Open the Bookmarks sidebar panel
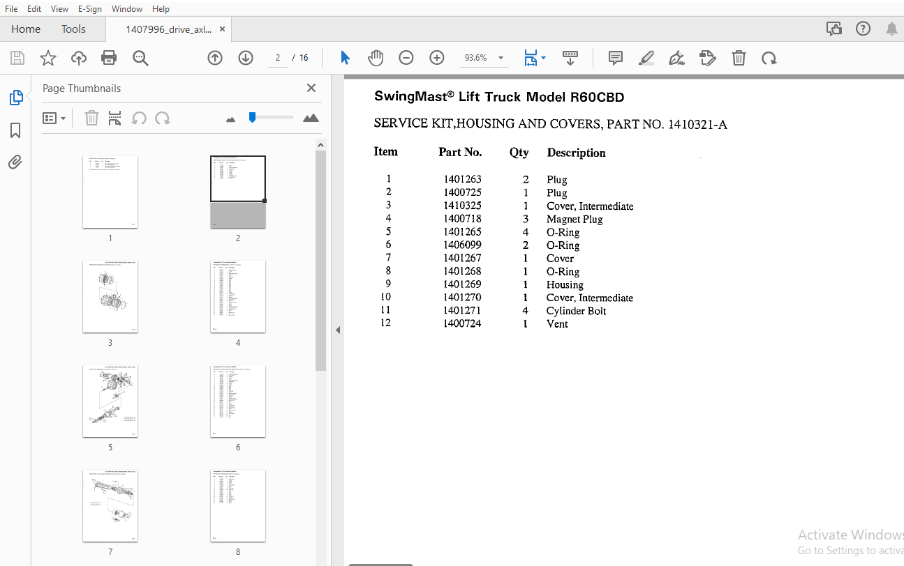904x566 pixels. point(15,130)
